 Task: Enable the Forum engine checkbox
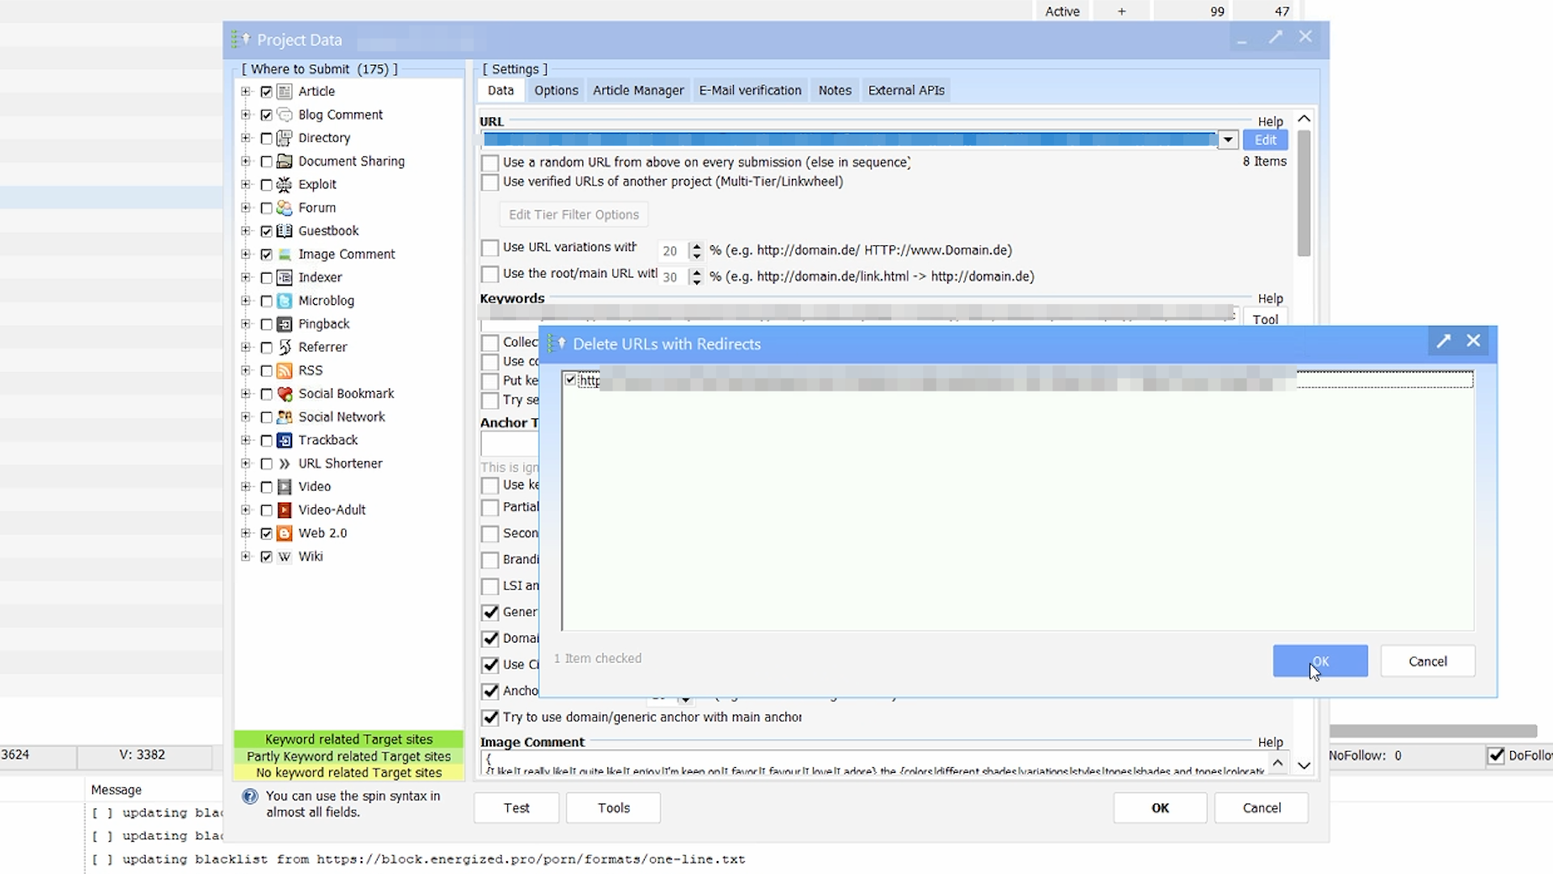[x=266, y=208]
